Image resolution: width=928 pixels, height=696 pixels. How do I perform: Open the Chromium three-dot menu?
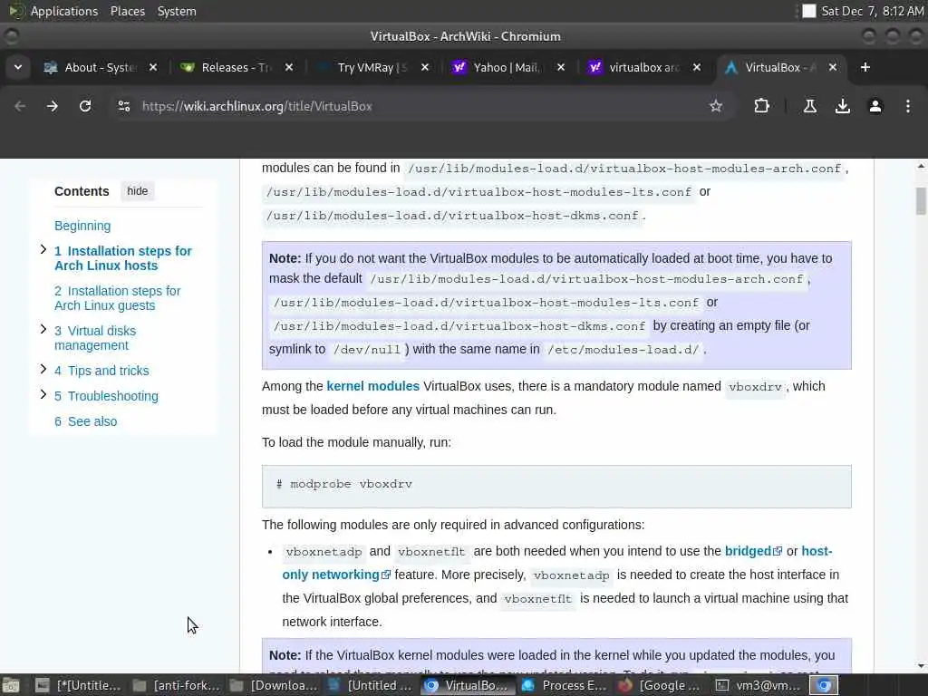coord(908,106)
